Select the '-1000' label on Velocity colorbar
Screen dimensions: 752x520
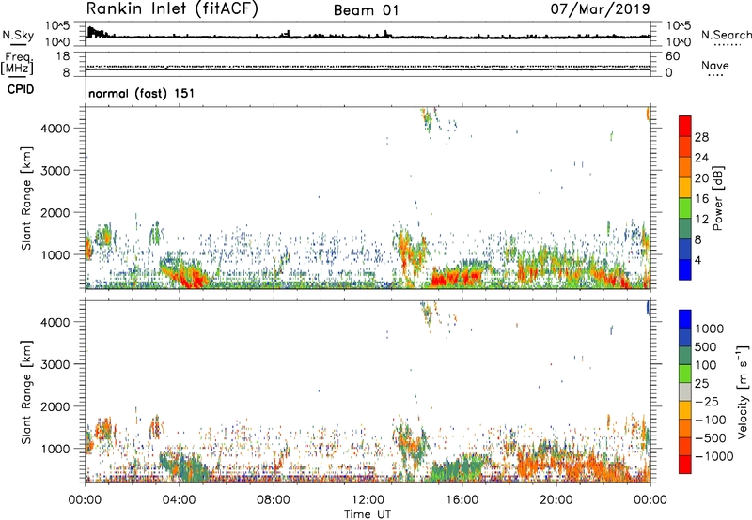pyautogui.click(x=714, y=456)
